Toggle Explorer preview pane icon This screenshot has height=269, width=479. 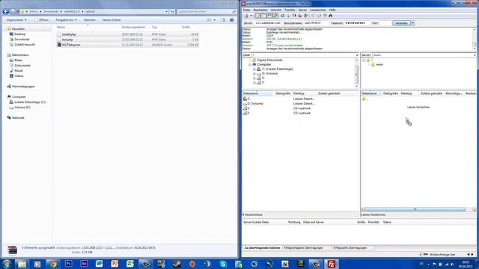pyautogui.click(x=223, y=20)
